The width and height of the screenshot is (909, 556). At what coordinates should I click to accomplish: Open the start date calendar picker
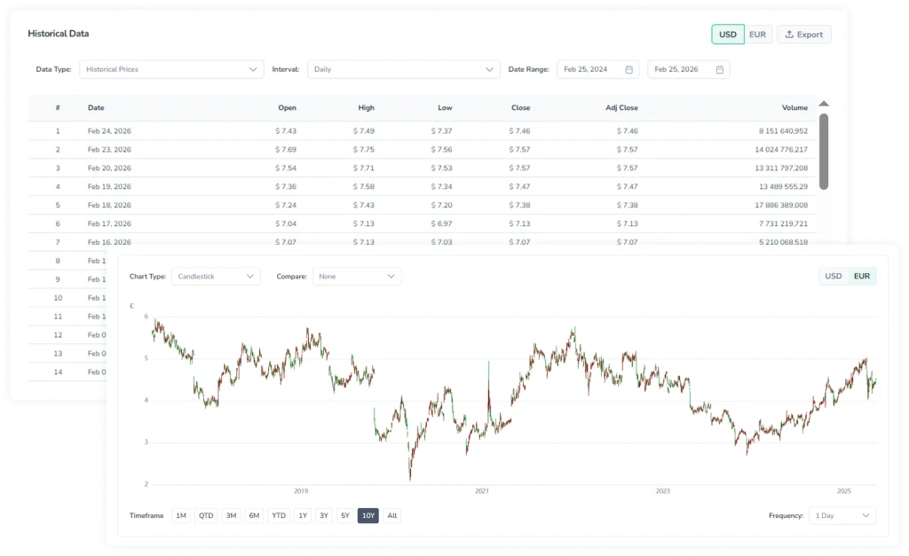point(628,68)
